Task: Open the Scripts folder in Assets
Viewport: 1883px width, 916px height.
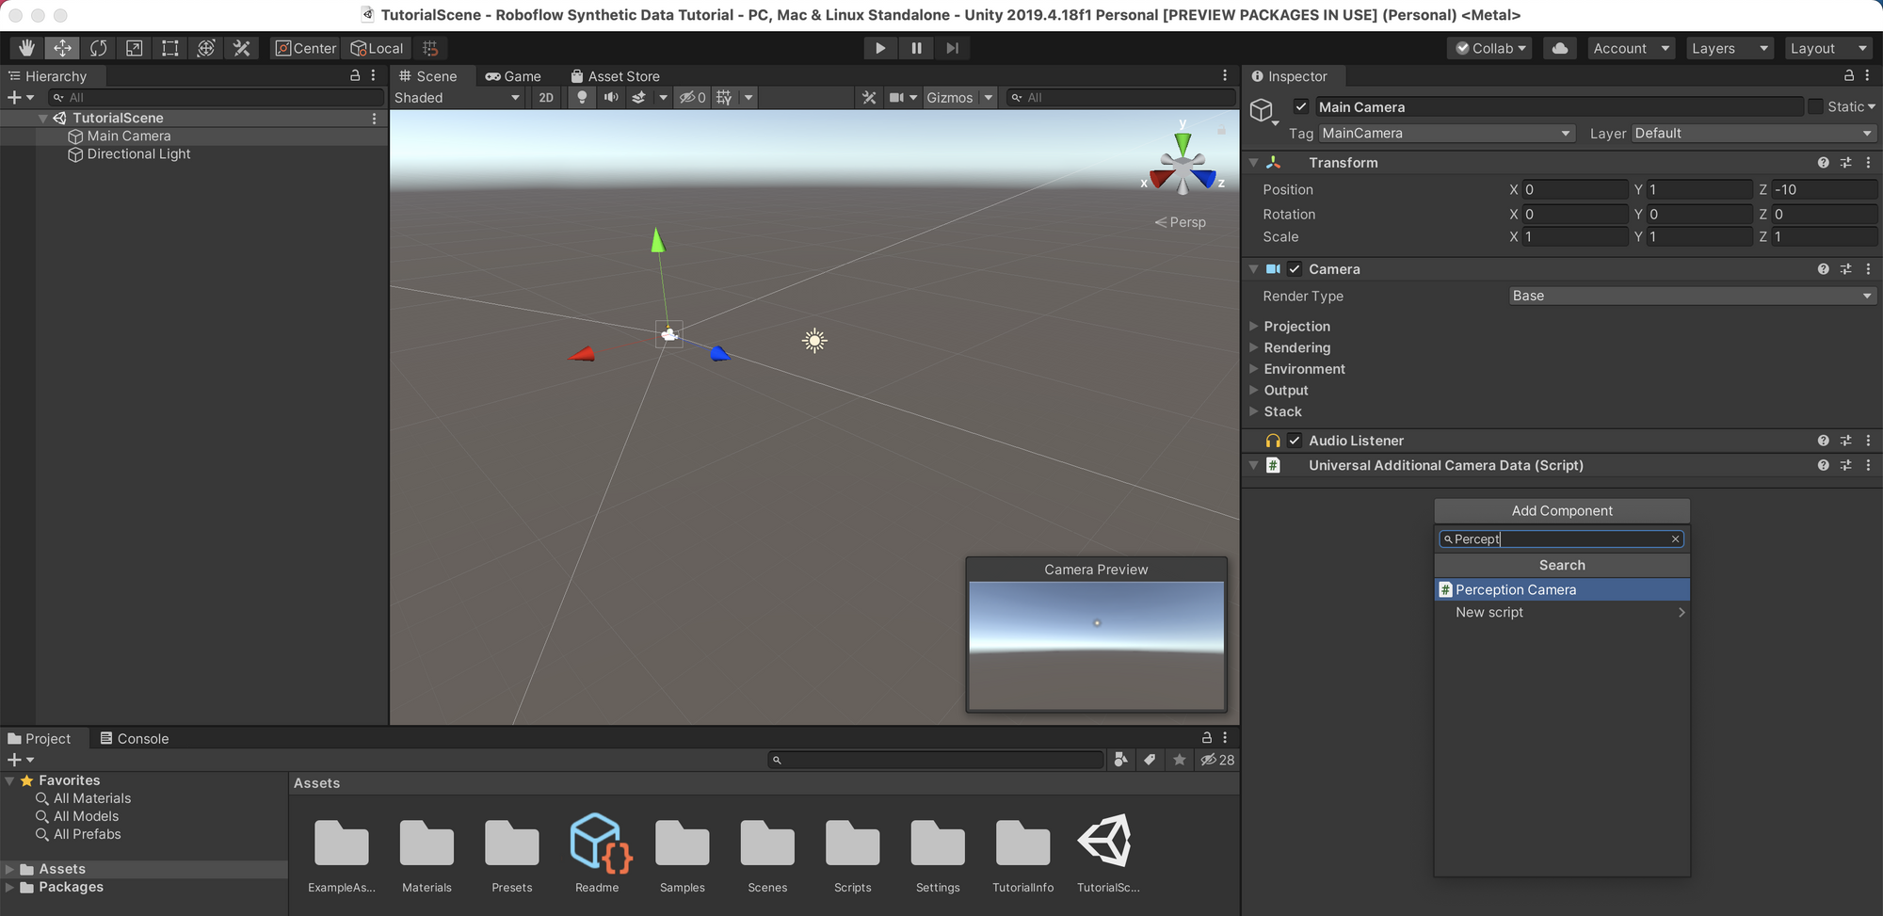Action: tap(853, 855)
